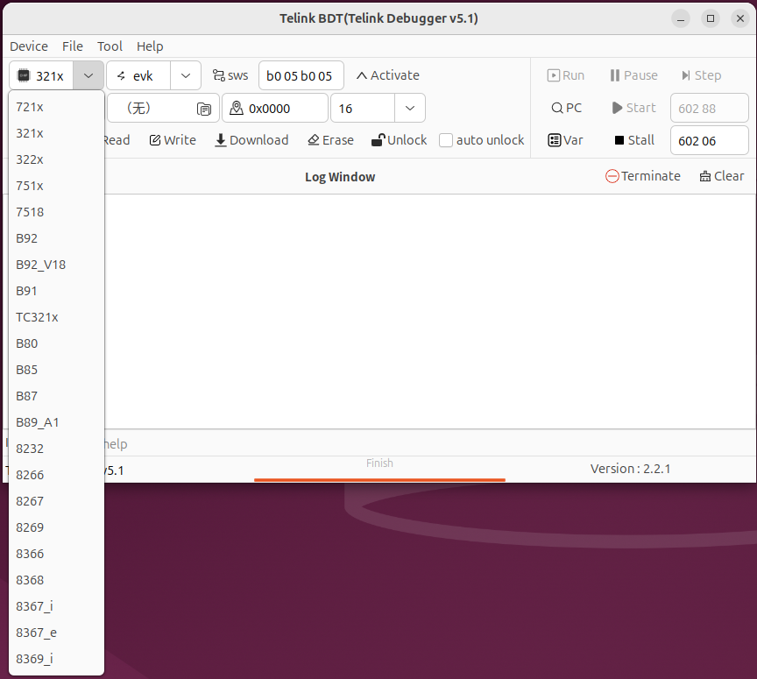The width and height of the screenshot is (757, 679).
Task: Select 8368 chip type
Action: coord(56,580)
